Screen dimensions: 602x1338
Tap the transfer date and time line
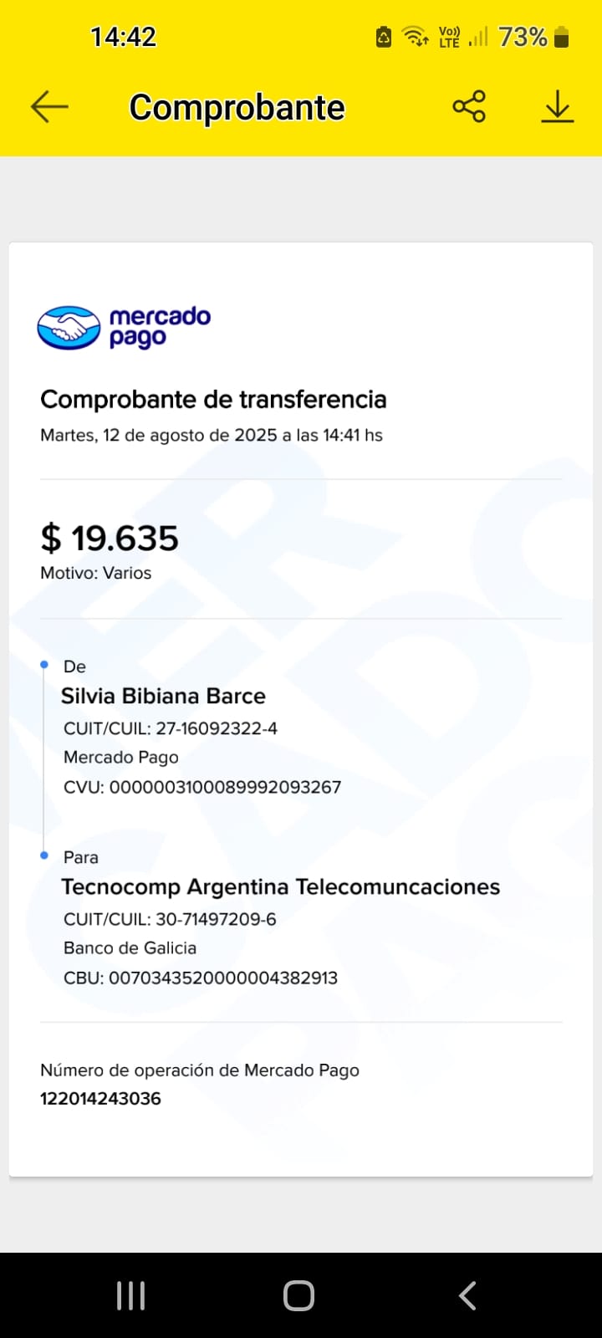pos(212,435)
